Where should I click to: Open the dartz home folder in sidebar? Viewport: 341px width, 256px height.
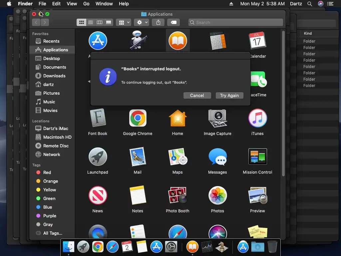coord(52,84)
